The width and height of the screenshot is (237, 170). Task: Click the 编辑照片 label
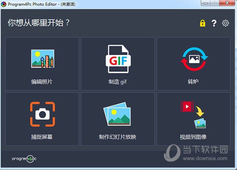[42, 82]
